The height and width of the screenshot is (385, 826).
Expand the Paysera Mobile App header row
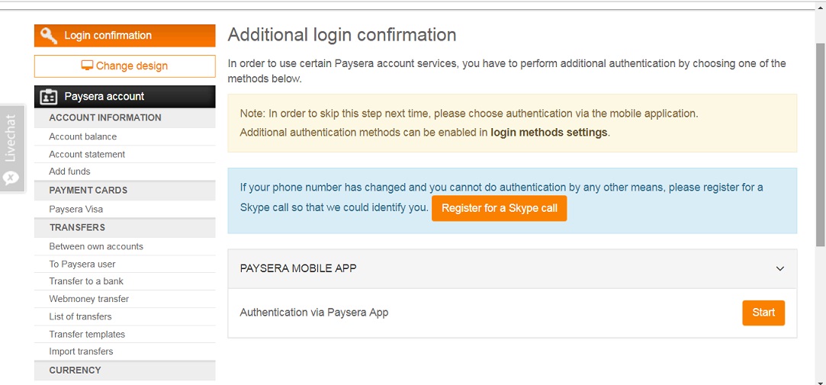[x=512, y=268]
